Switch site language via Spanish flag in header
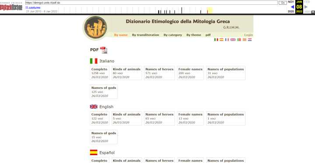 [x=221, y=40]
